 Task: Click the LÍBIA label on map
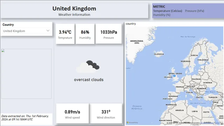tap(195, 111)
